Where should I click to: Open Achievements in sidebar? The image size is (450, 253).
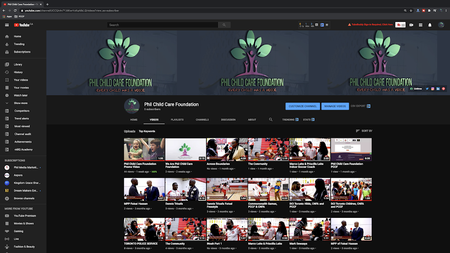coord(23,142)
